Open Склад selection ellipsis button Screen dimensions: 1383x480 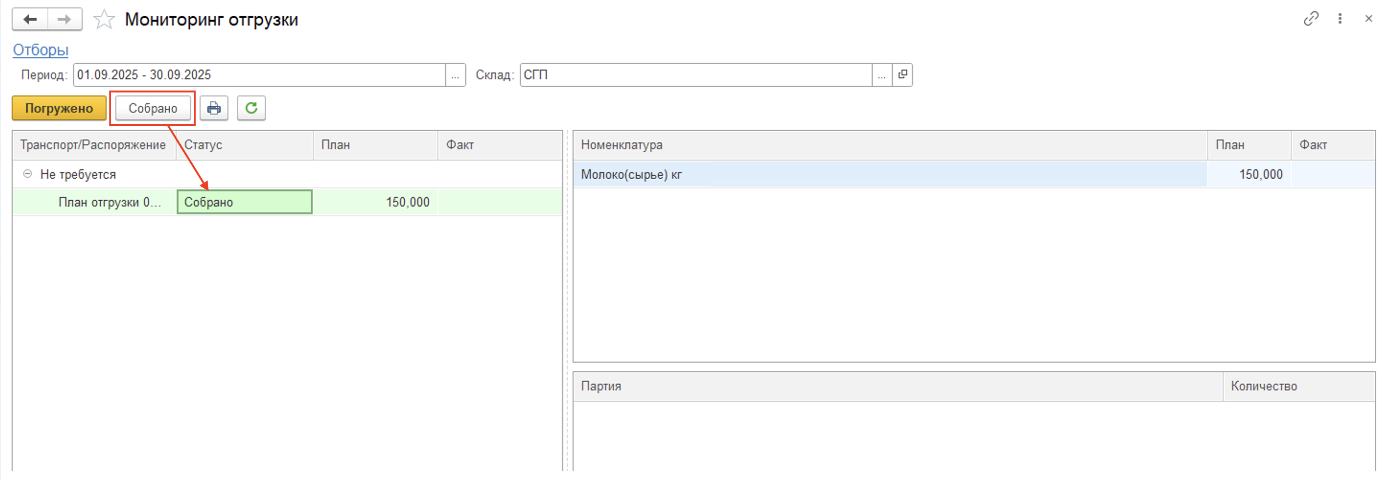pos(881,75)
